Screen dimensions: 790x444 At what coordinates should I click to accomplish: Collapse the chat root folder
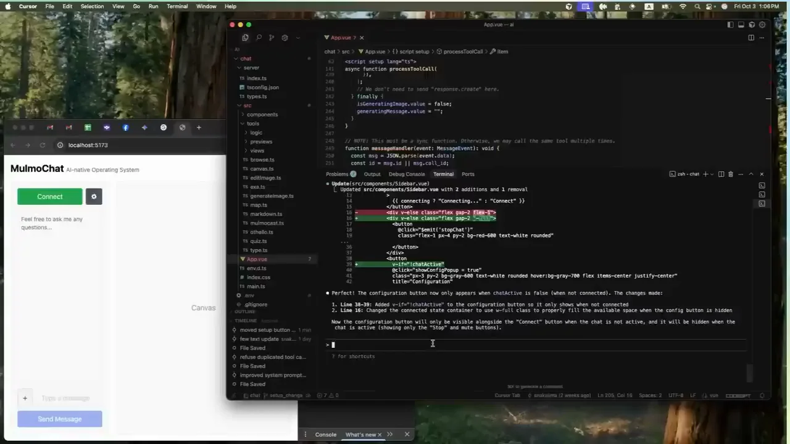(246, 59)
